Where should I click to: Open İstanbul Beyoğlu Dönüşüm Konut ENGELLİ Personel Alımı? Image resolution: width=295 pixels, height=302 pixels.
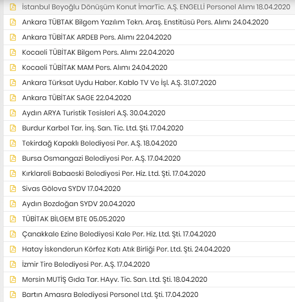156,7
